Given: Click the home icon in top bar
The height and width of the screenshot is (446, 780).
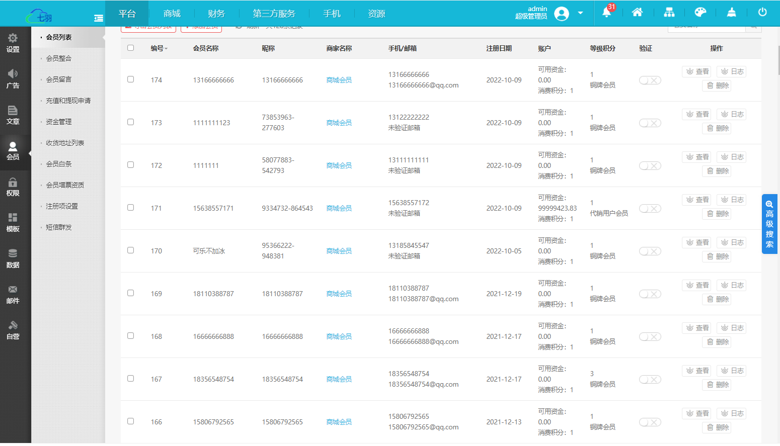Looking at the screenshot, I should point(637,13).
